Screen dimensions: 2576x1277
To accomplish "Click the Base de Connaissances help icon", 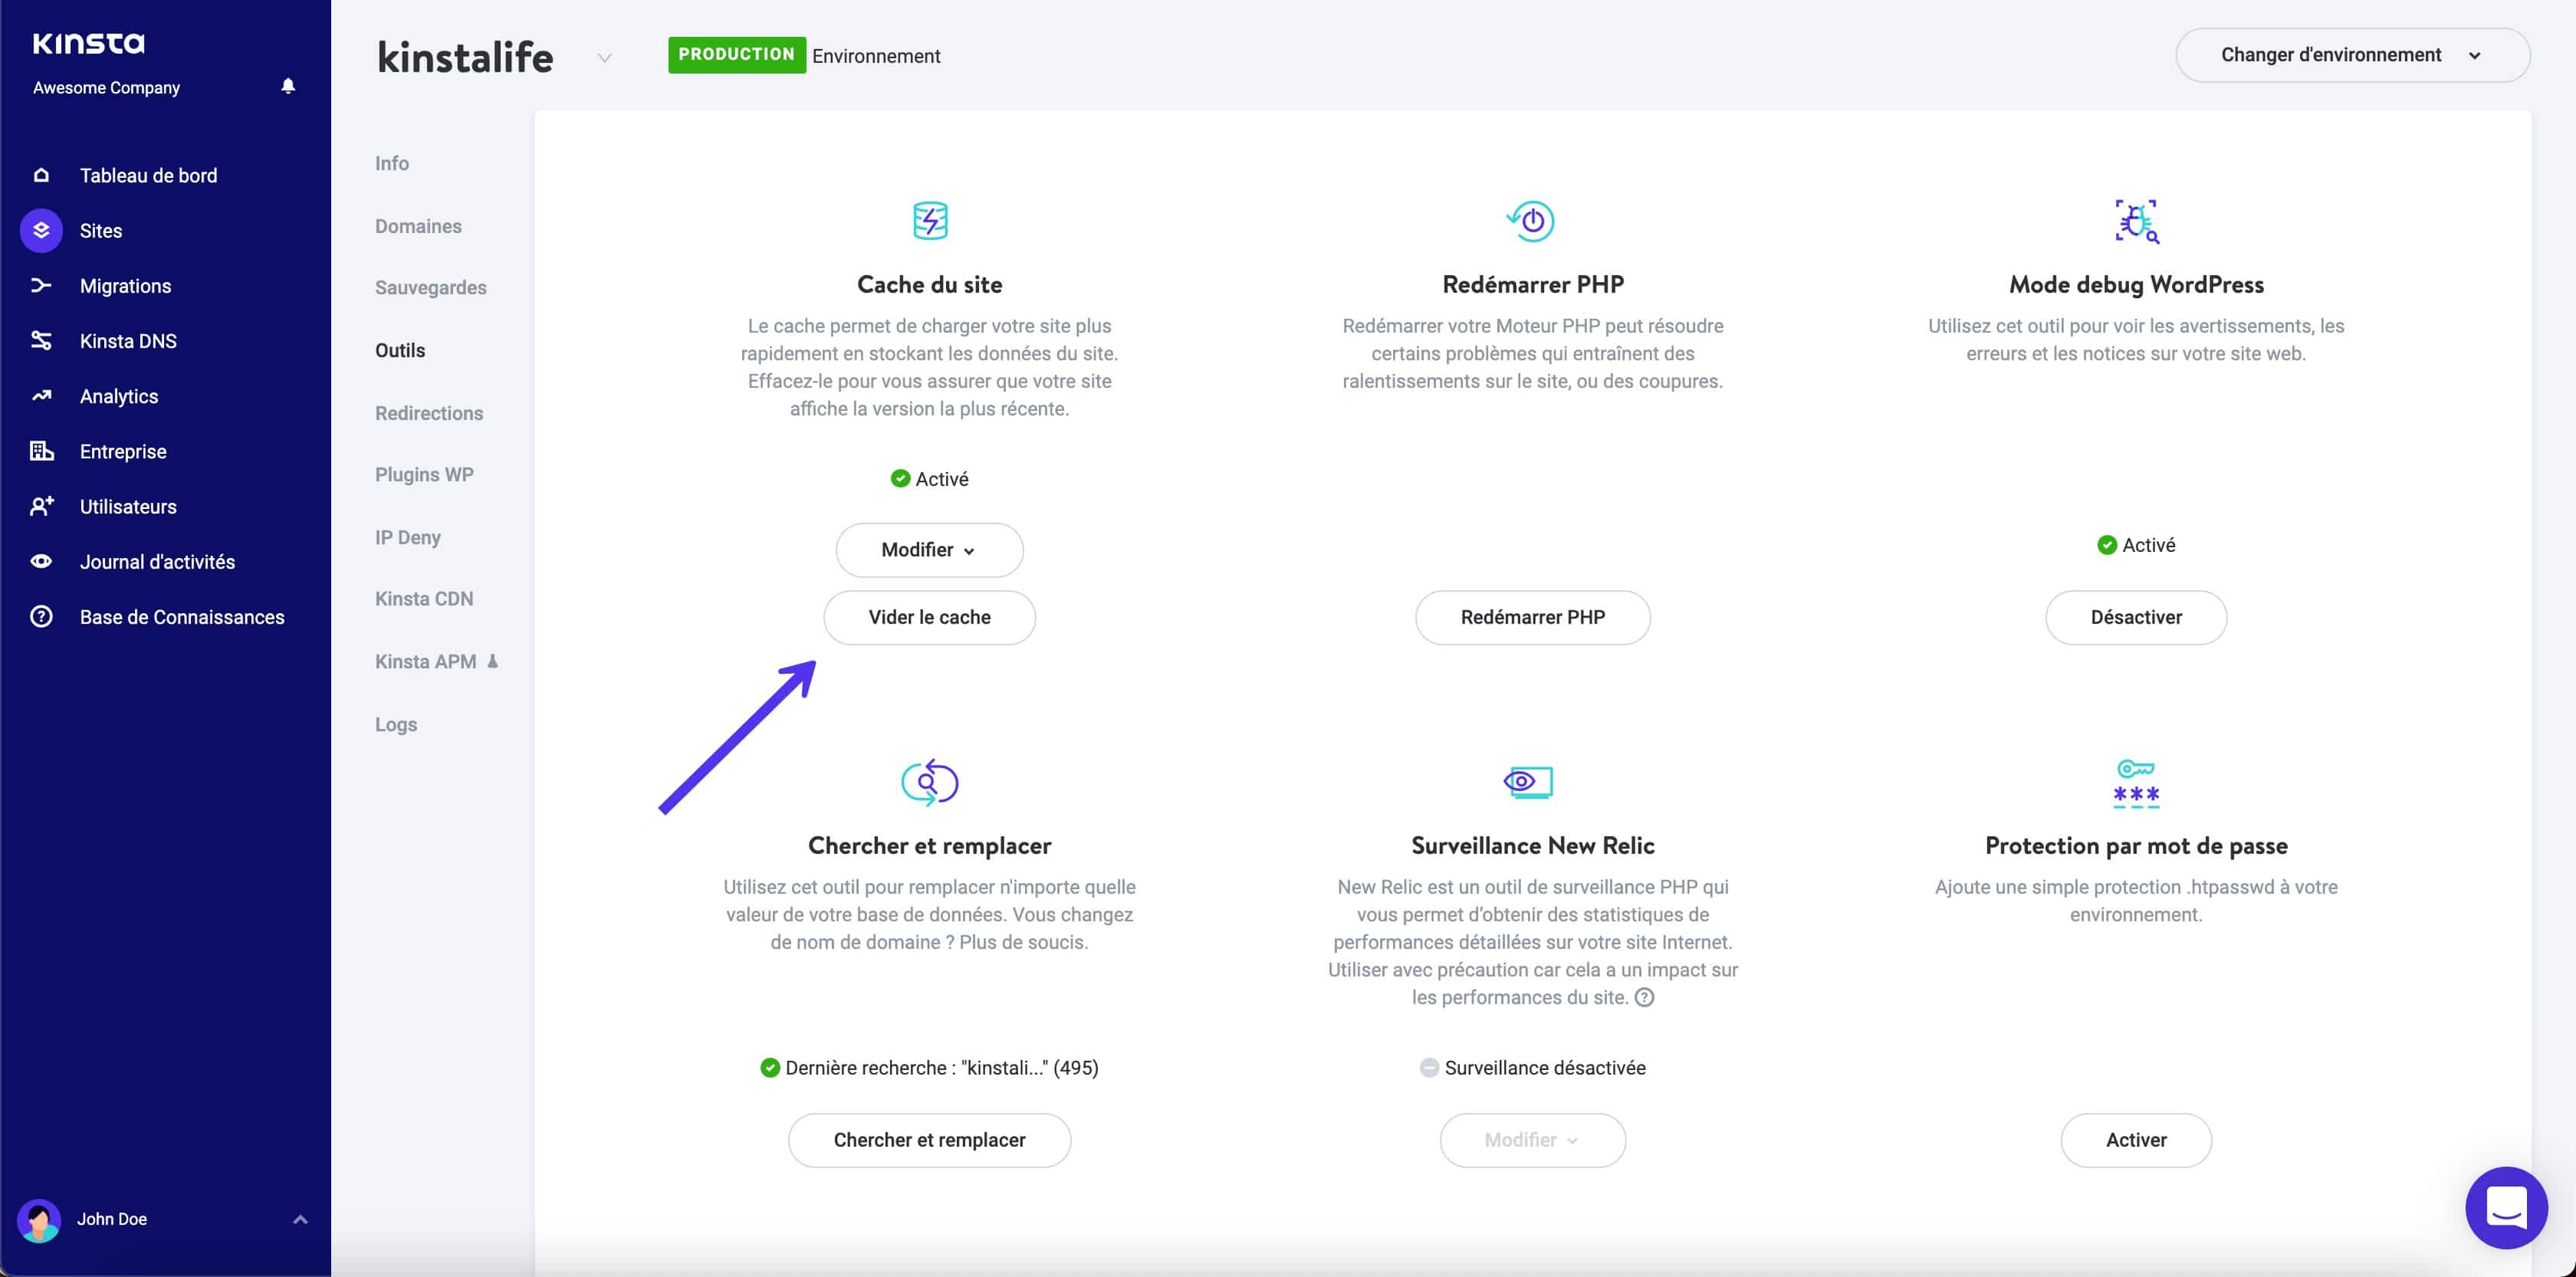I will 41,616.
